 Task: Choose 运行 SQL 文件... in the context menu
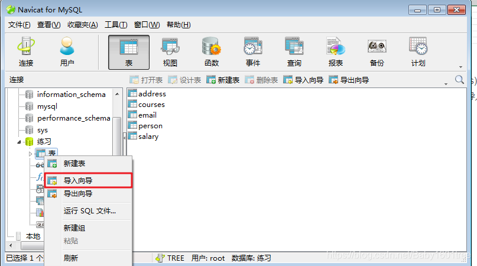(88, 210)
